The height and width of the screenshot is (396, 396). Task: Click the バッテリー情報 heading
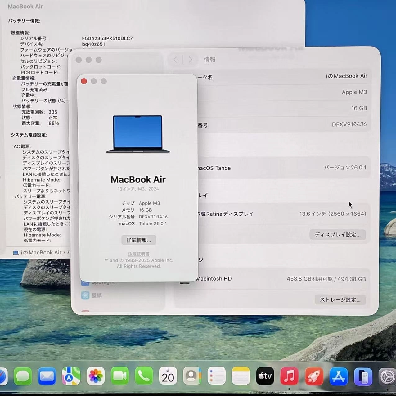tap(24, 21)
